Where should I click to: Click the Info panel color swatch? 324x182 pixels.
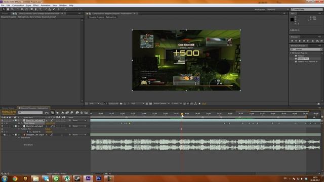(292, 20)
